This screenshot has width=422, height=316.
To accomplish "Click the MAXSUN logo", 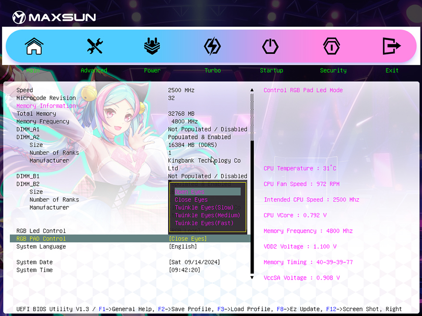I will pyautogui.click(x=54, y=17).
